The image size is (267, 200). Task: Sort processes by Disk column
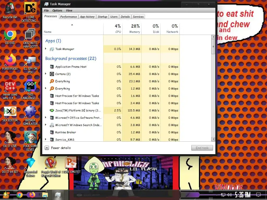coord(151,29)
